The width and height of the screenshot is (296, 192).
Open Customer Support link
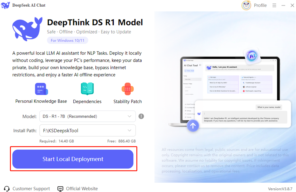pos(27,189)
